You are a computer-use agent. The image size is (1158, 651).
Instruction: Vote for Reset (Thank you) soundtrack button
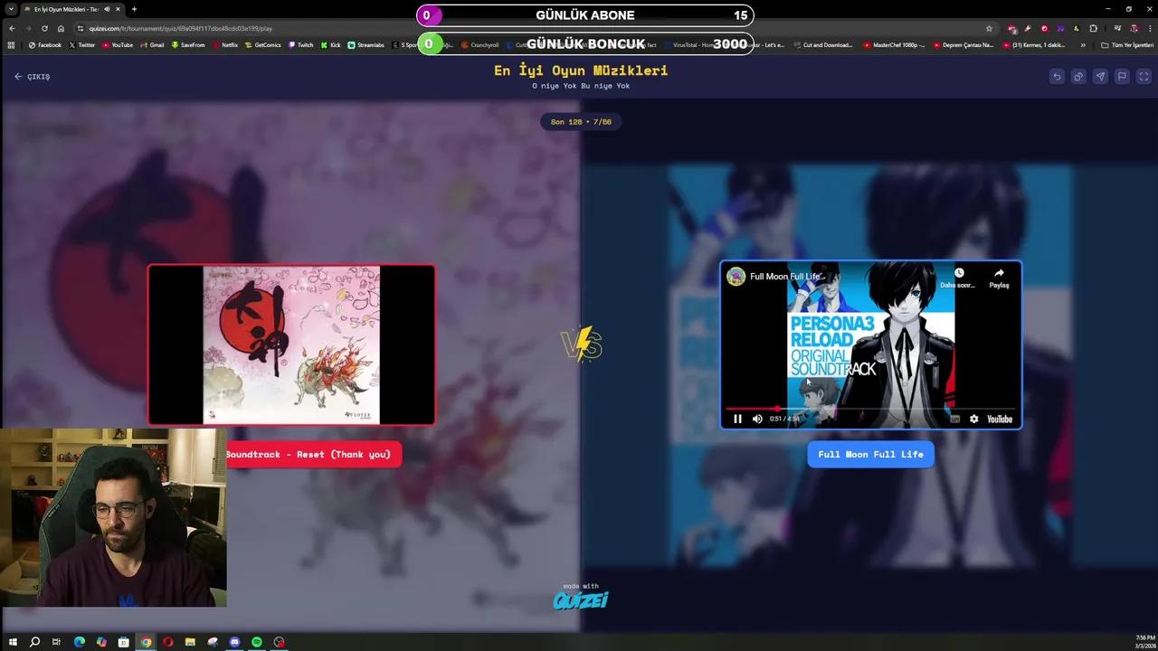pos(308,454)
